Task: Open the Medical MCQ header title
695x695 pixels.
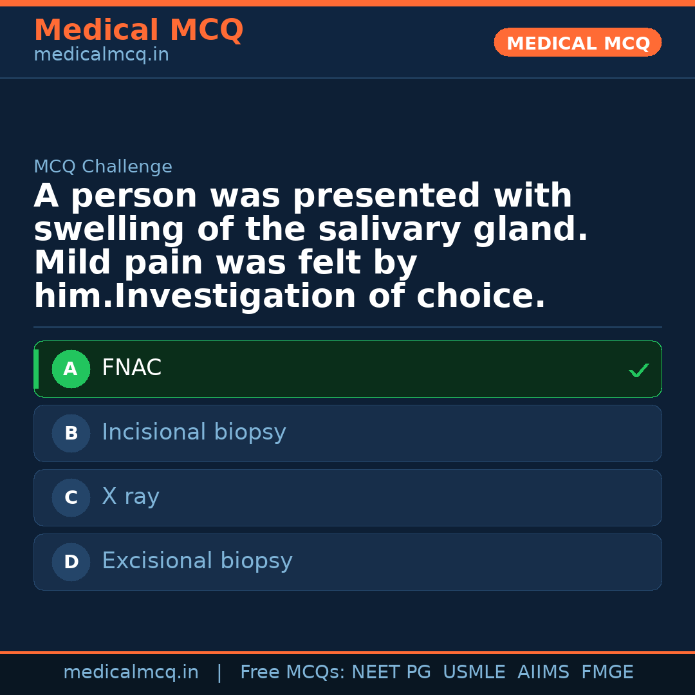Action: (x=138, y=30)
